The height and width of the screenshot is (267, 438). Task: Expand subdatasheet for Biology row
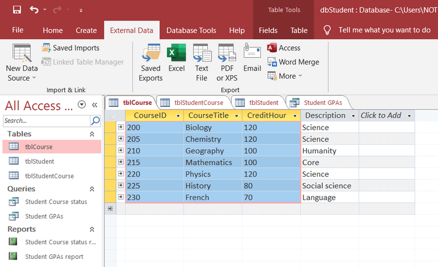coord(121,127)
